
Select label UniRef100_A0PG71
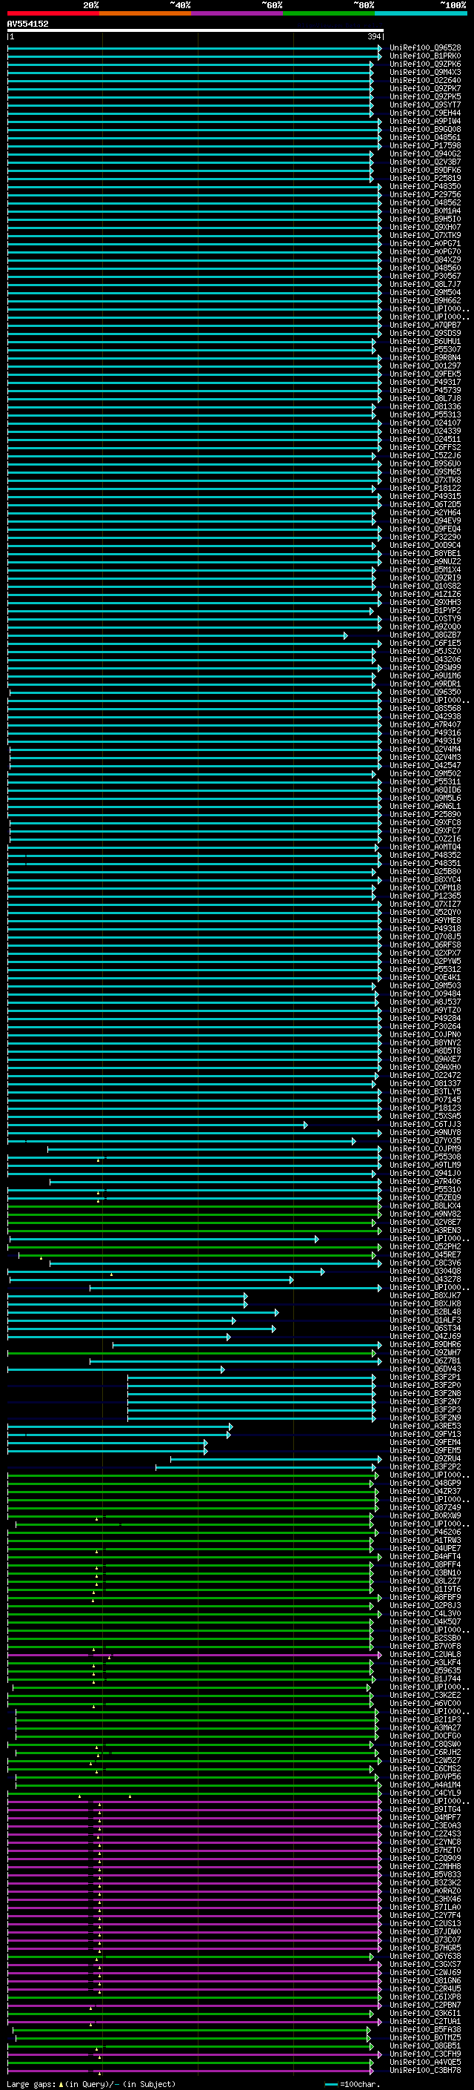(425, 243)
